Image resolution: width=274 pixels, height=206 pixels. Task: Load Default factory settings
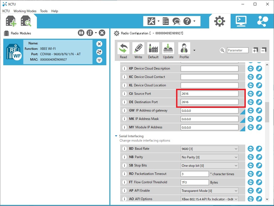pyautogui.click(x=153, y=51)
